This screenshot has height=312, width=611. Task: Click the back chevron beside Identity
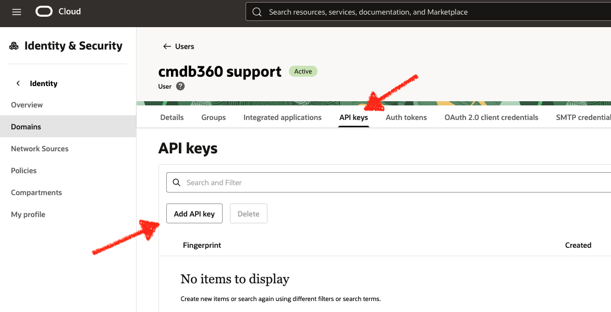click(x=18, y=83)
